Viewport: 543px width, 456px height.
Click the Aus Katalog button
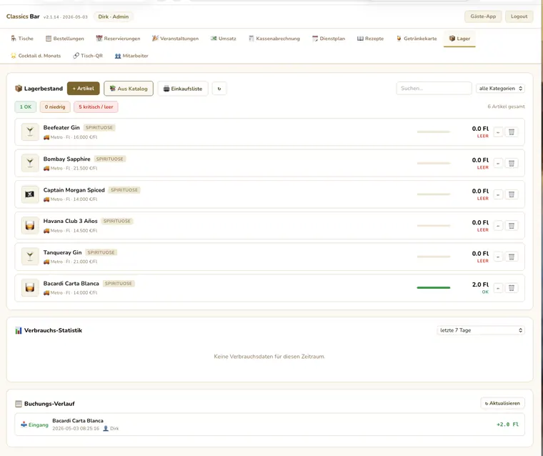129,89
